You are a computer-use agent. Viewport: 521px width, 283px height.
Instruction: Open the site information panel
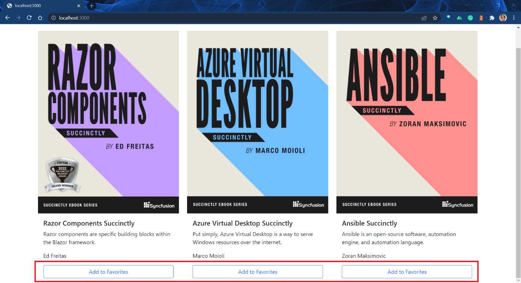pos(53,18)
